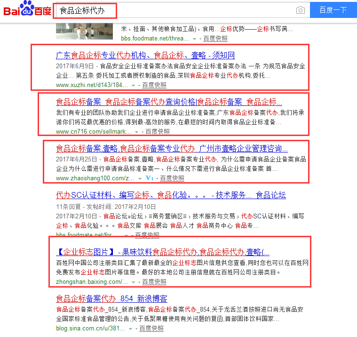
Task: Expand dropdown arrow beside www.cn716.com URL
Action: [136, 132]
